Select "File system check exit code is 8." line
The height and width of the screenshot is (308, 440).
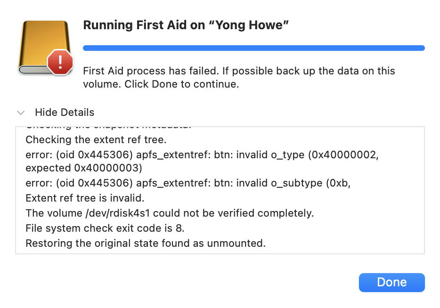point(104,228)
